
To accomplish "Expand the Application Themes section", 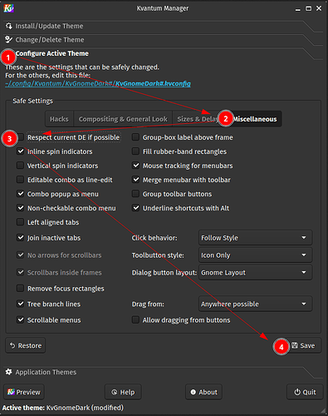I will tap(164, 372).
